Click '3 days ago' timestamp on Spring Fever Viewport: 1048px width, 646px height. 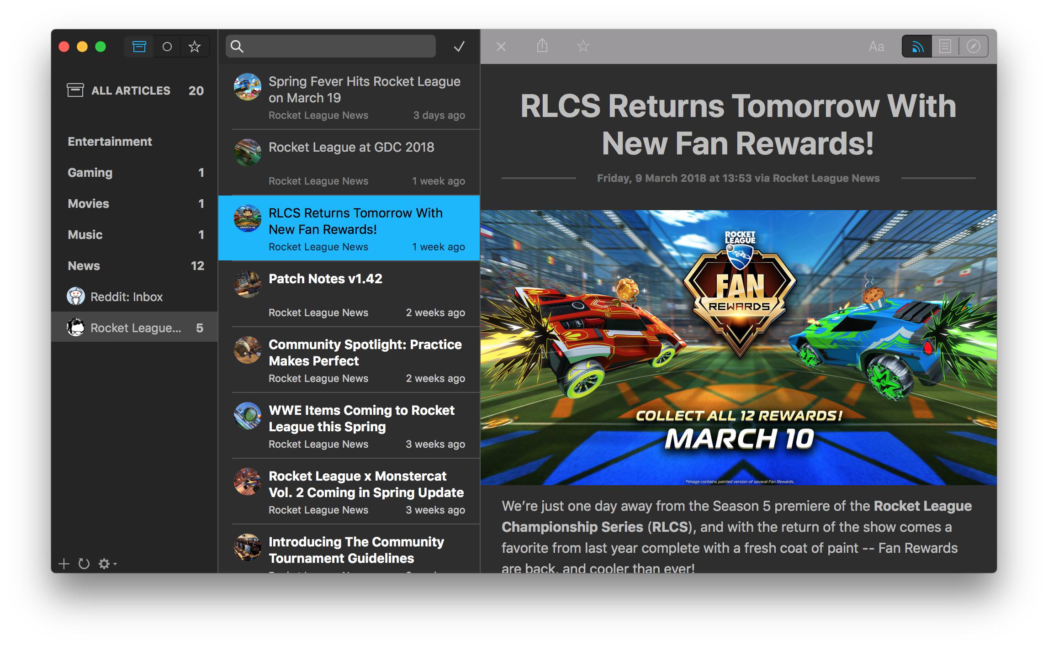tap(439, 115)
